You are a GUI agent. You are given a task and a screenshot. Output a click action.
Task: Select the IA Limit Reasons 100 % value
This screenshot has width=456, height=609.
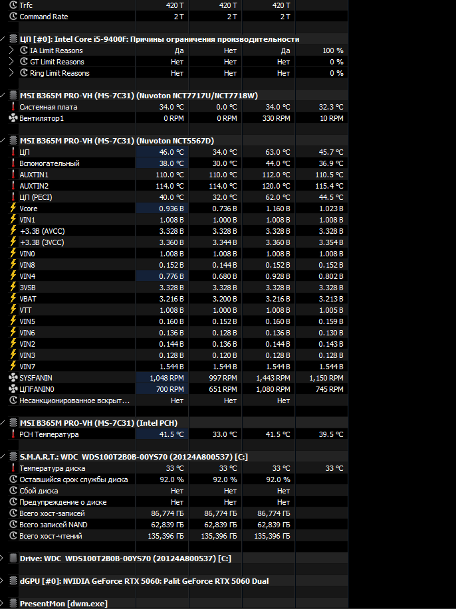click(333, 51)
